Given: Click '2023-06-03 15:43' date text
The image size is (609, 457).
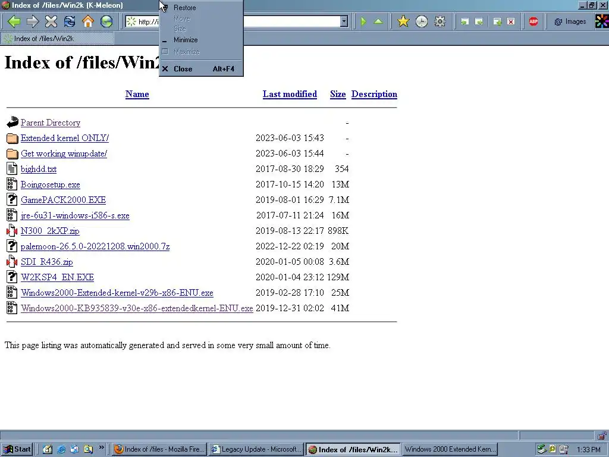Looking at the screenshot, I should pyautogui.click(x=290, y=138).
